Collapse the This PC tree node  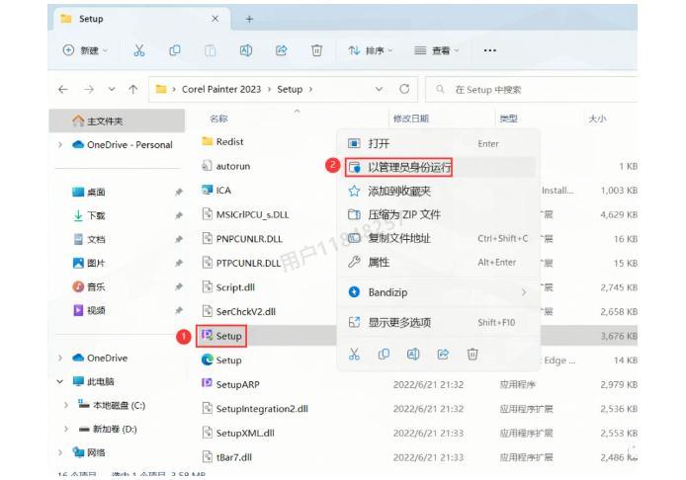pyautogui.click(x=60, y=381)
